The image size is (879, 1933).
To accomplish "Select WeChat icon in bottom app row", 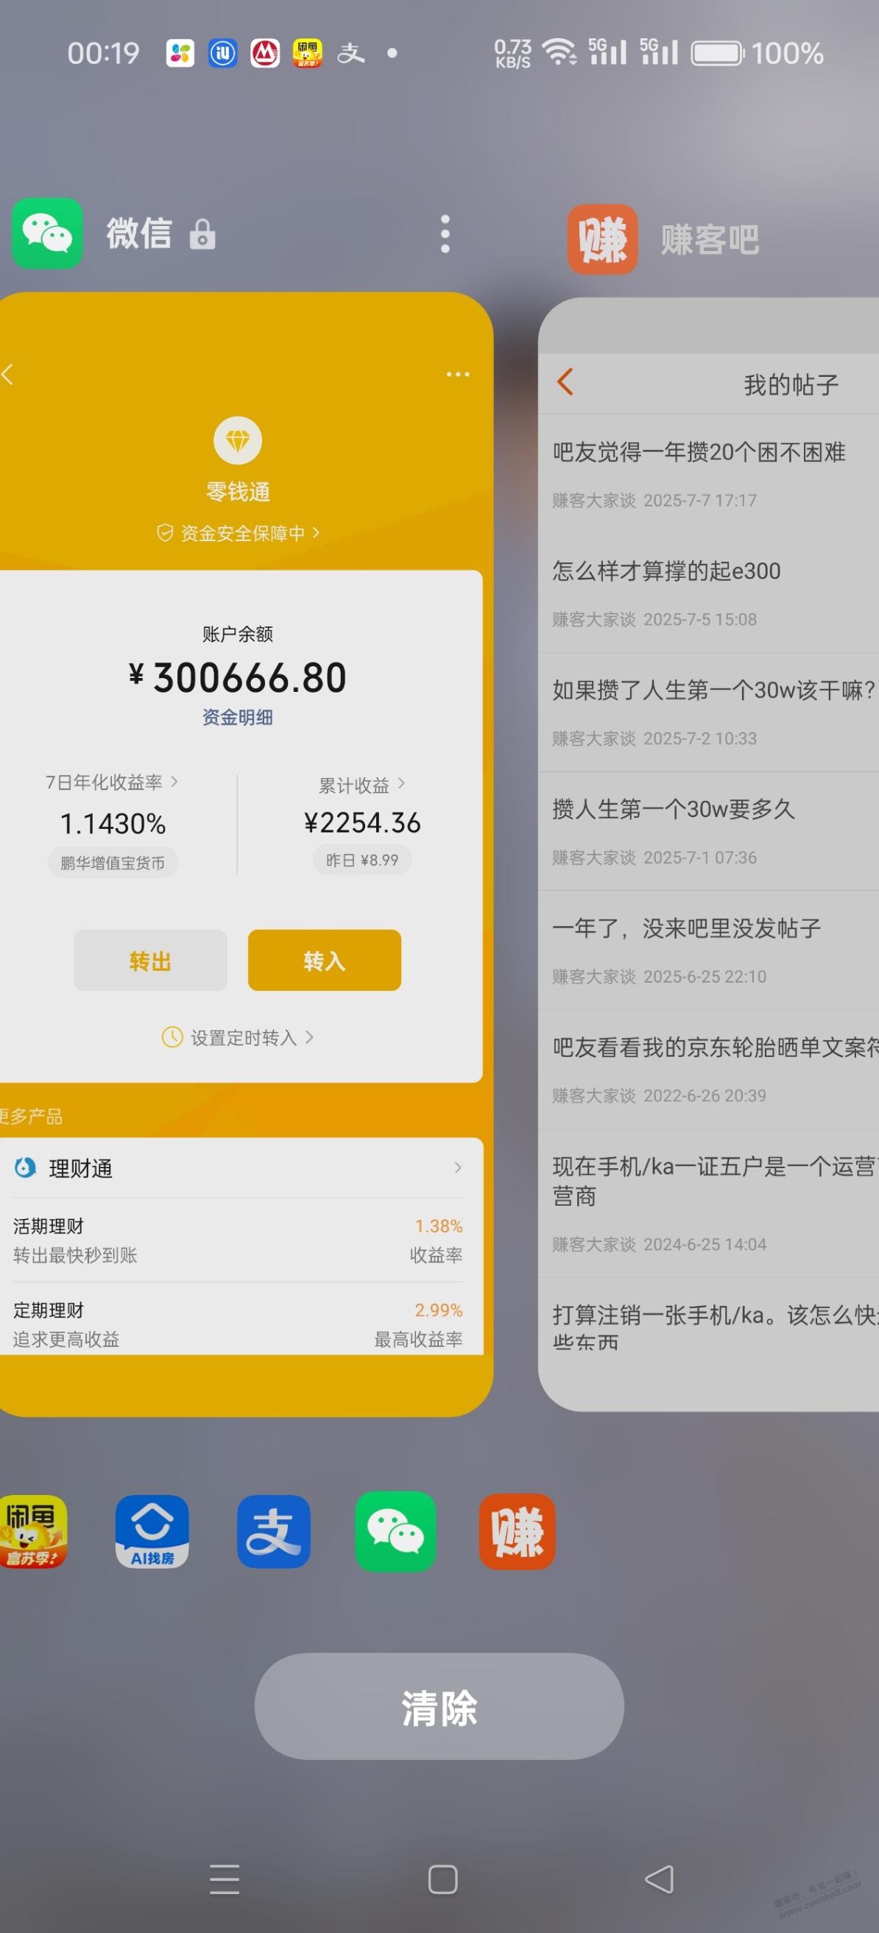I will tap(395, 1532).
